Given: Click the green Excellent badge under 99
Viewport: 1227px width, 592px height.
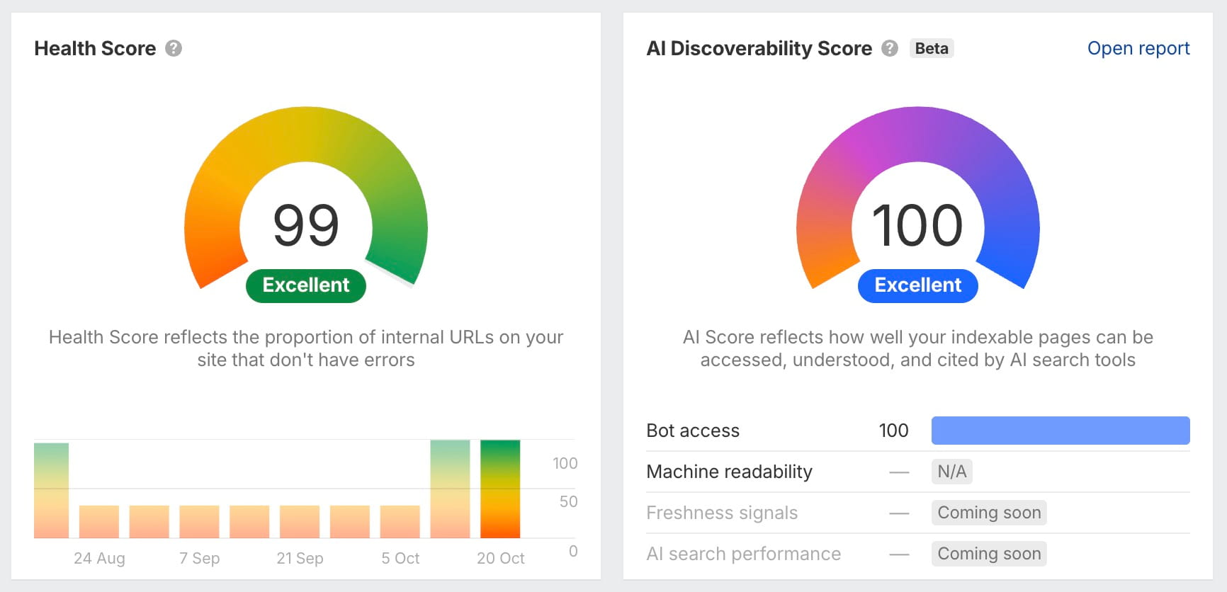Looking at the screenshot, I should (x=306, y=285).
